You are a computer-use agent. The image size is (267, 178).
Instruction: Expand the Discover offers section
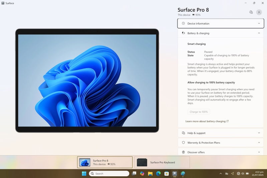pyautogui.click(x=221, y=152)
